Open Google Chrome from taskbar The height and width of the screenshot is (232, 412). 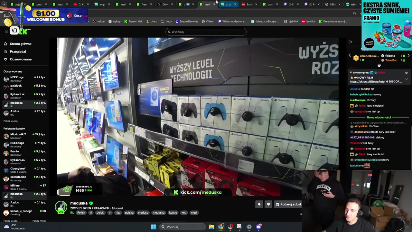[x=221, y=227]
